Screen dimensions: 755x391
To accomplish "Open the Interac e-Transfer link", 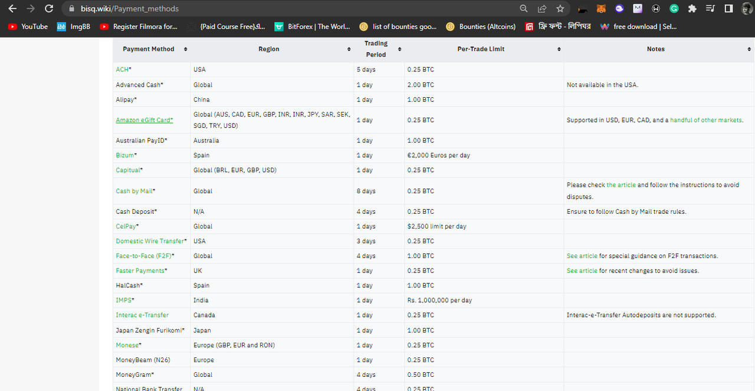I will 142,315.
